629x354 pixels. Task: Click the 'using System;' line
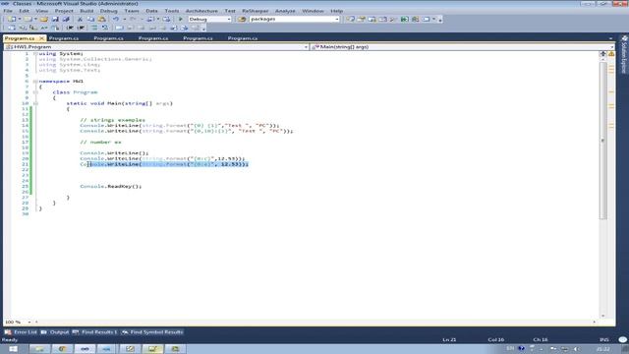61,53
